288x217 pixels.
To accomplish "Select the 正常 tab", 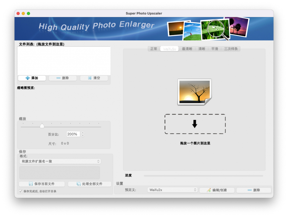I will click(154, 49).
